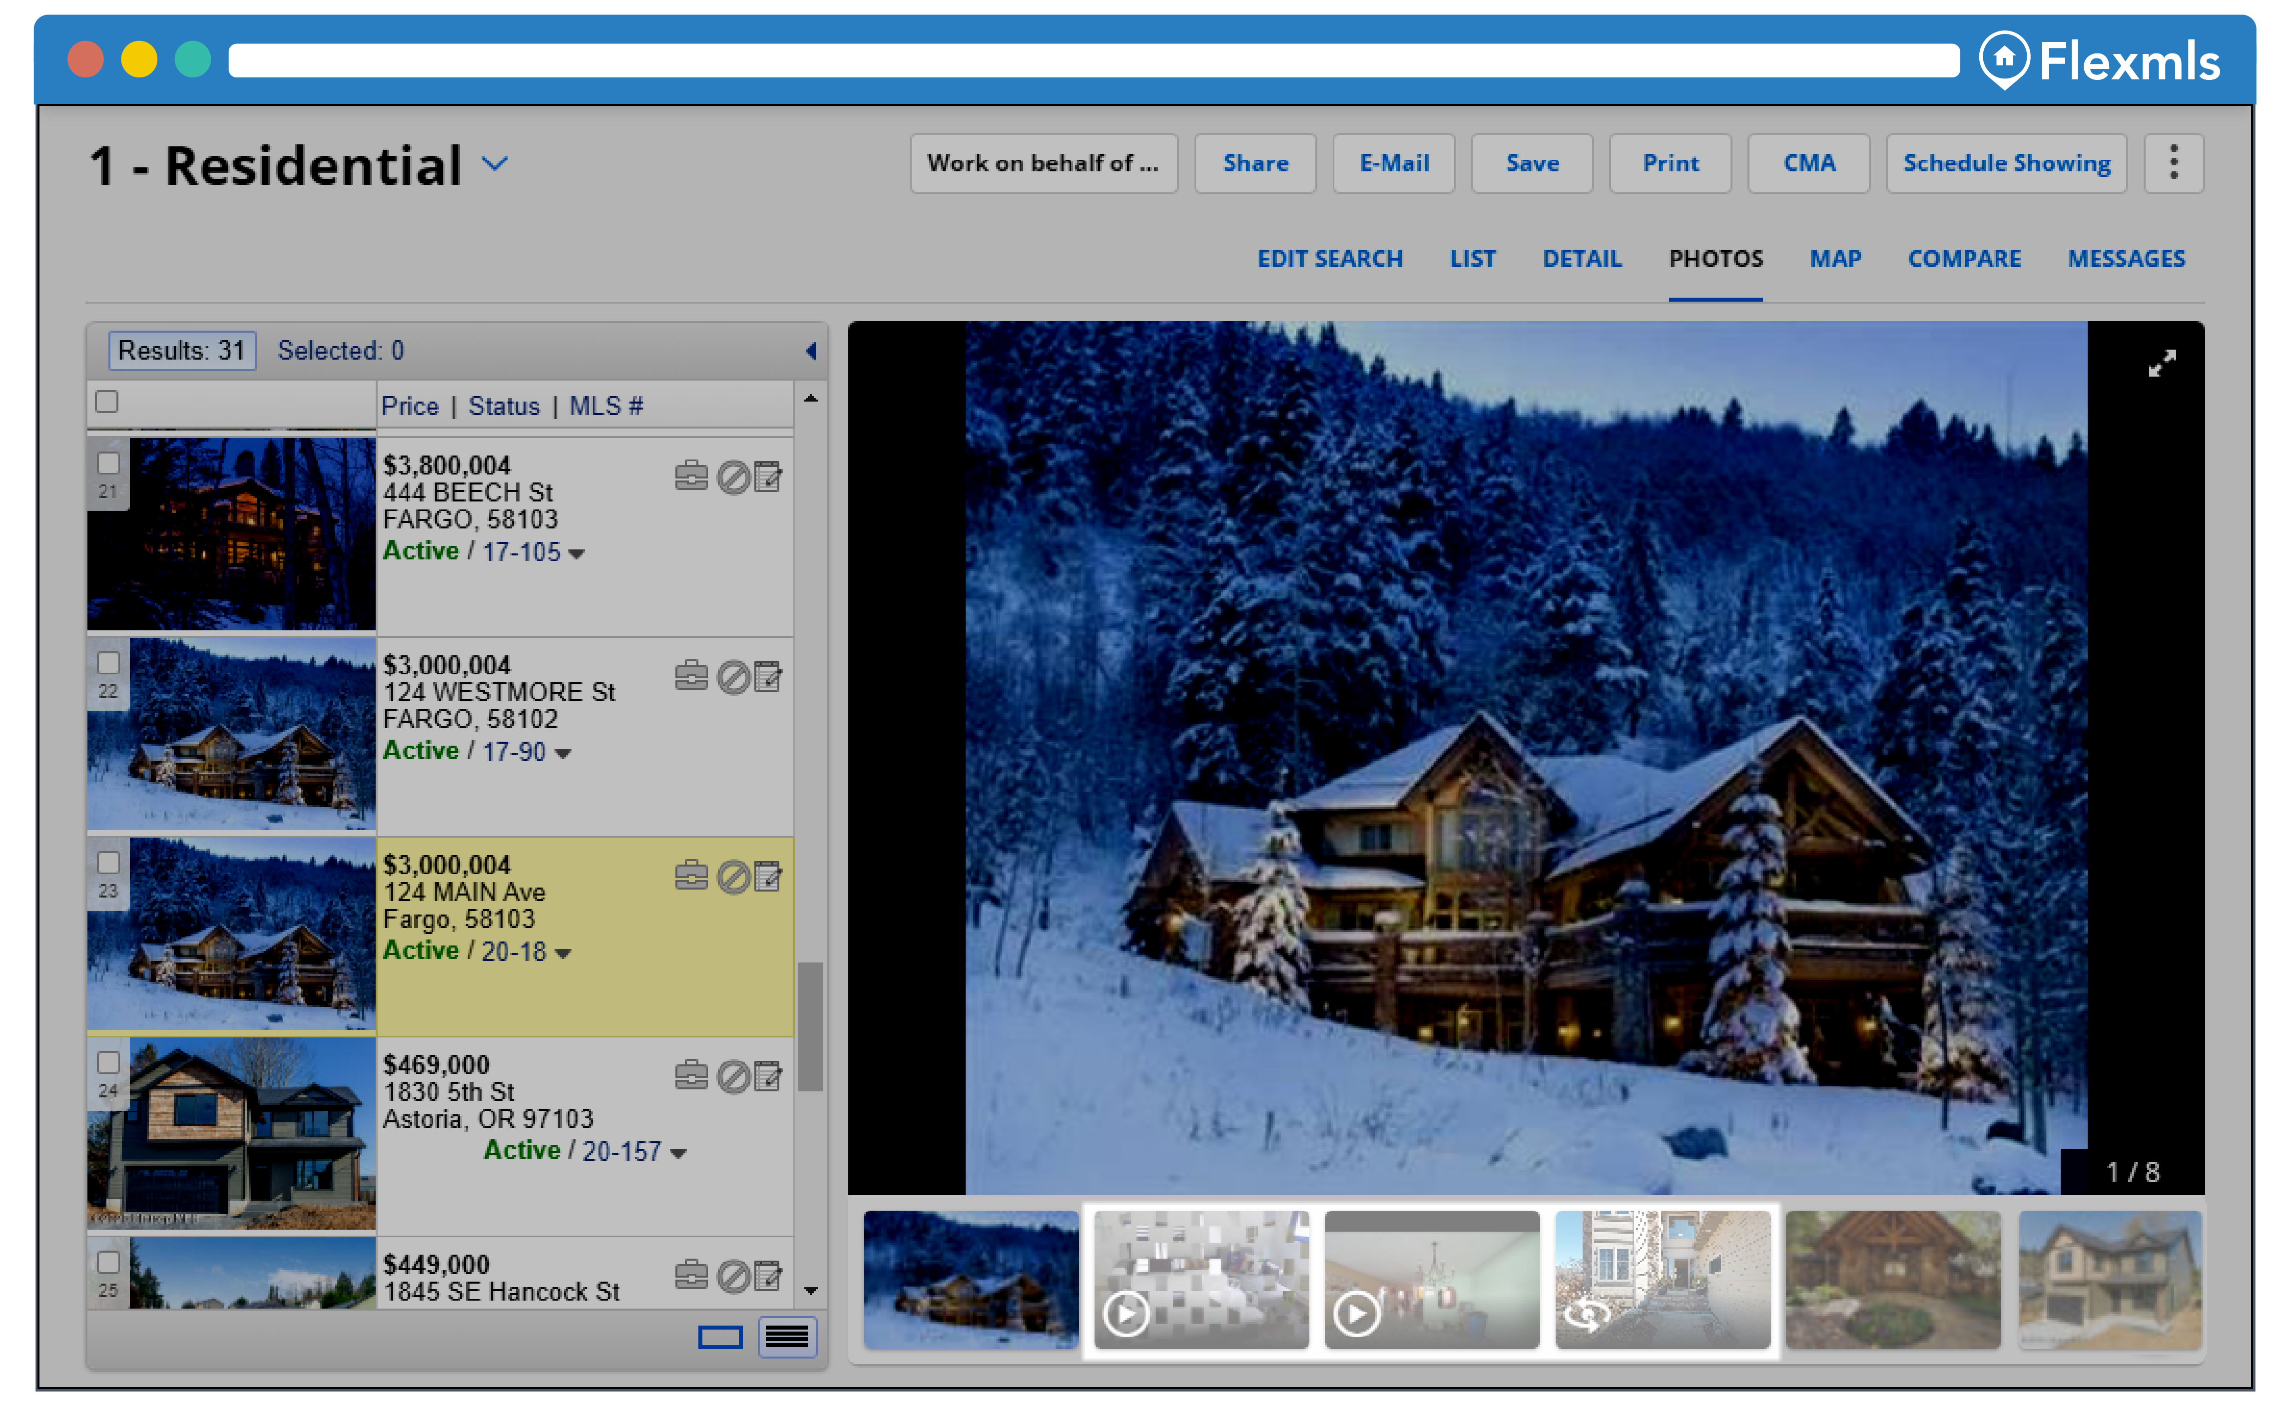Click the reject icon for 1845 SE Hancock St
Viewport: 2290px width, 1404px height.
(733, 1276)
